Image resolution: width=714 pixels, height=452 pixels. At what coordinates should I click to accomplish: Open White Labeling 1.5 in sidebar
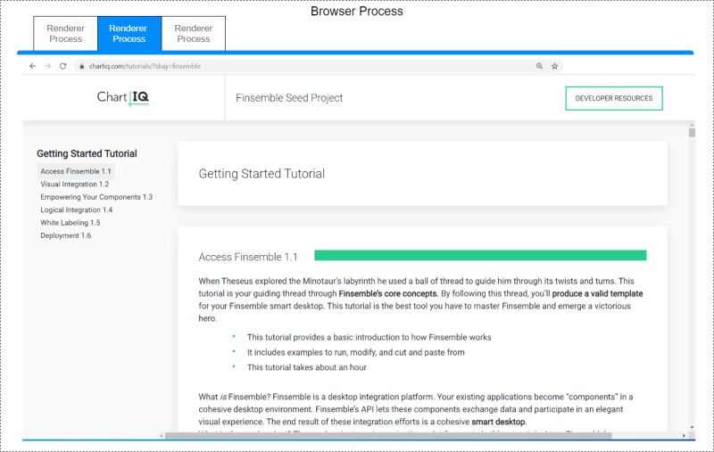point(71,222)
